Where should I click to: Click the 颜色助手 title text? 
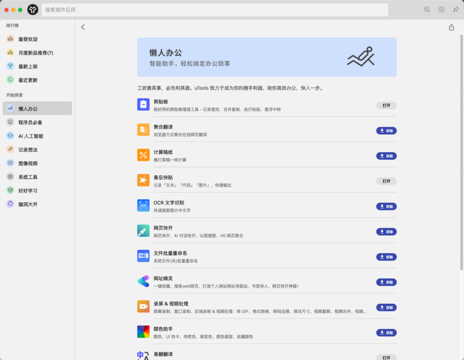click(x=163, y=329)
